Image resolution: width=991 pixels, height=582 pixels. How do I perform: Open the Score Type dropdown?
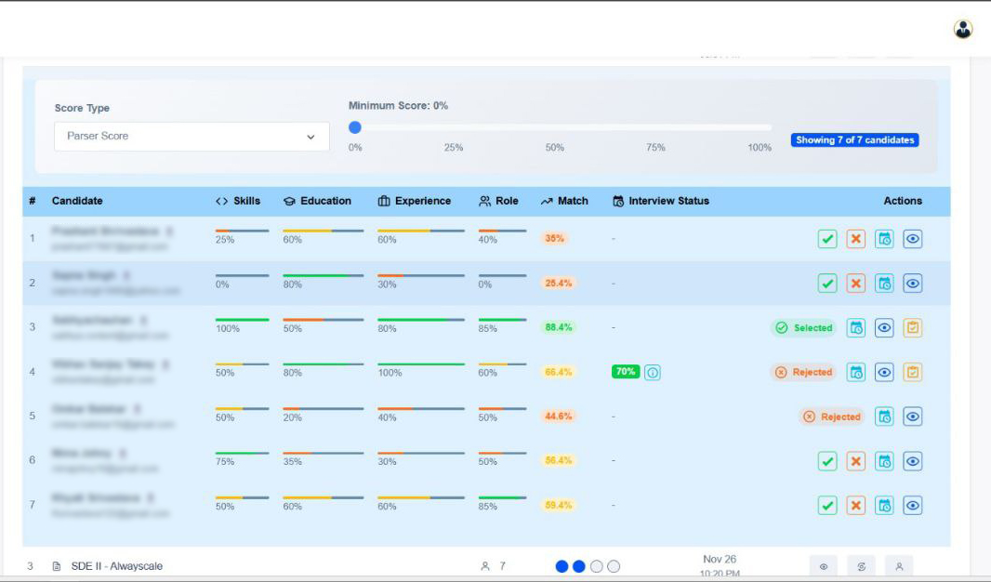pyautogui.click(x=192, y=137)
